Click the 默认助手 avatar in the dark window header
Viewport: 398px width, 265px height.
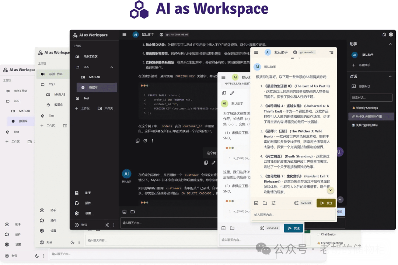point(136,35)
